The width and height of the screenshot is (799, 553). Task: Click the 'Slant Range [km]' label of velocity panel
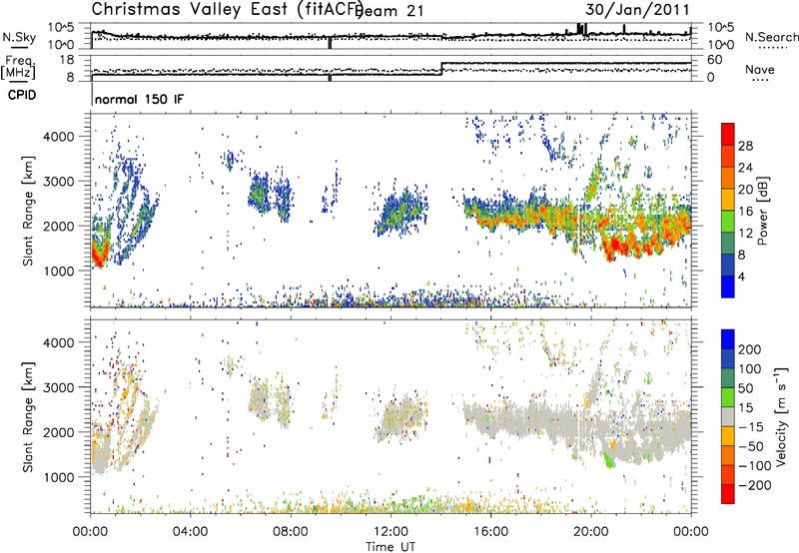click(x=28, y=416)
